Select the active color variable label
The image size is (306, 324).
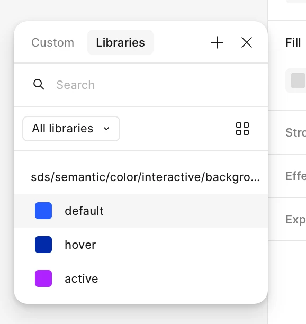click(82, 279)
